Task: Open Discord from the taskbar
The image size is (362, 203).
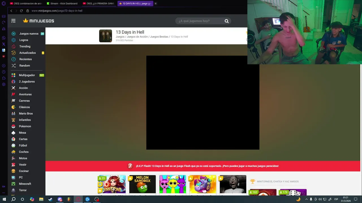Action: tap(60, 199)
